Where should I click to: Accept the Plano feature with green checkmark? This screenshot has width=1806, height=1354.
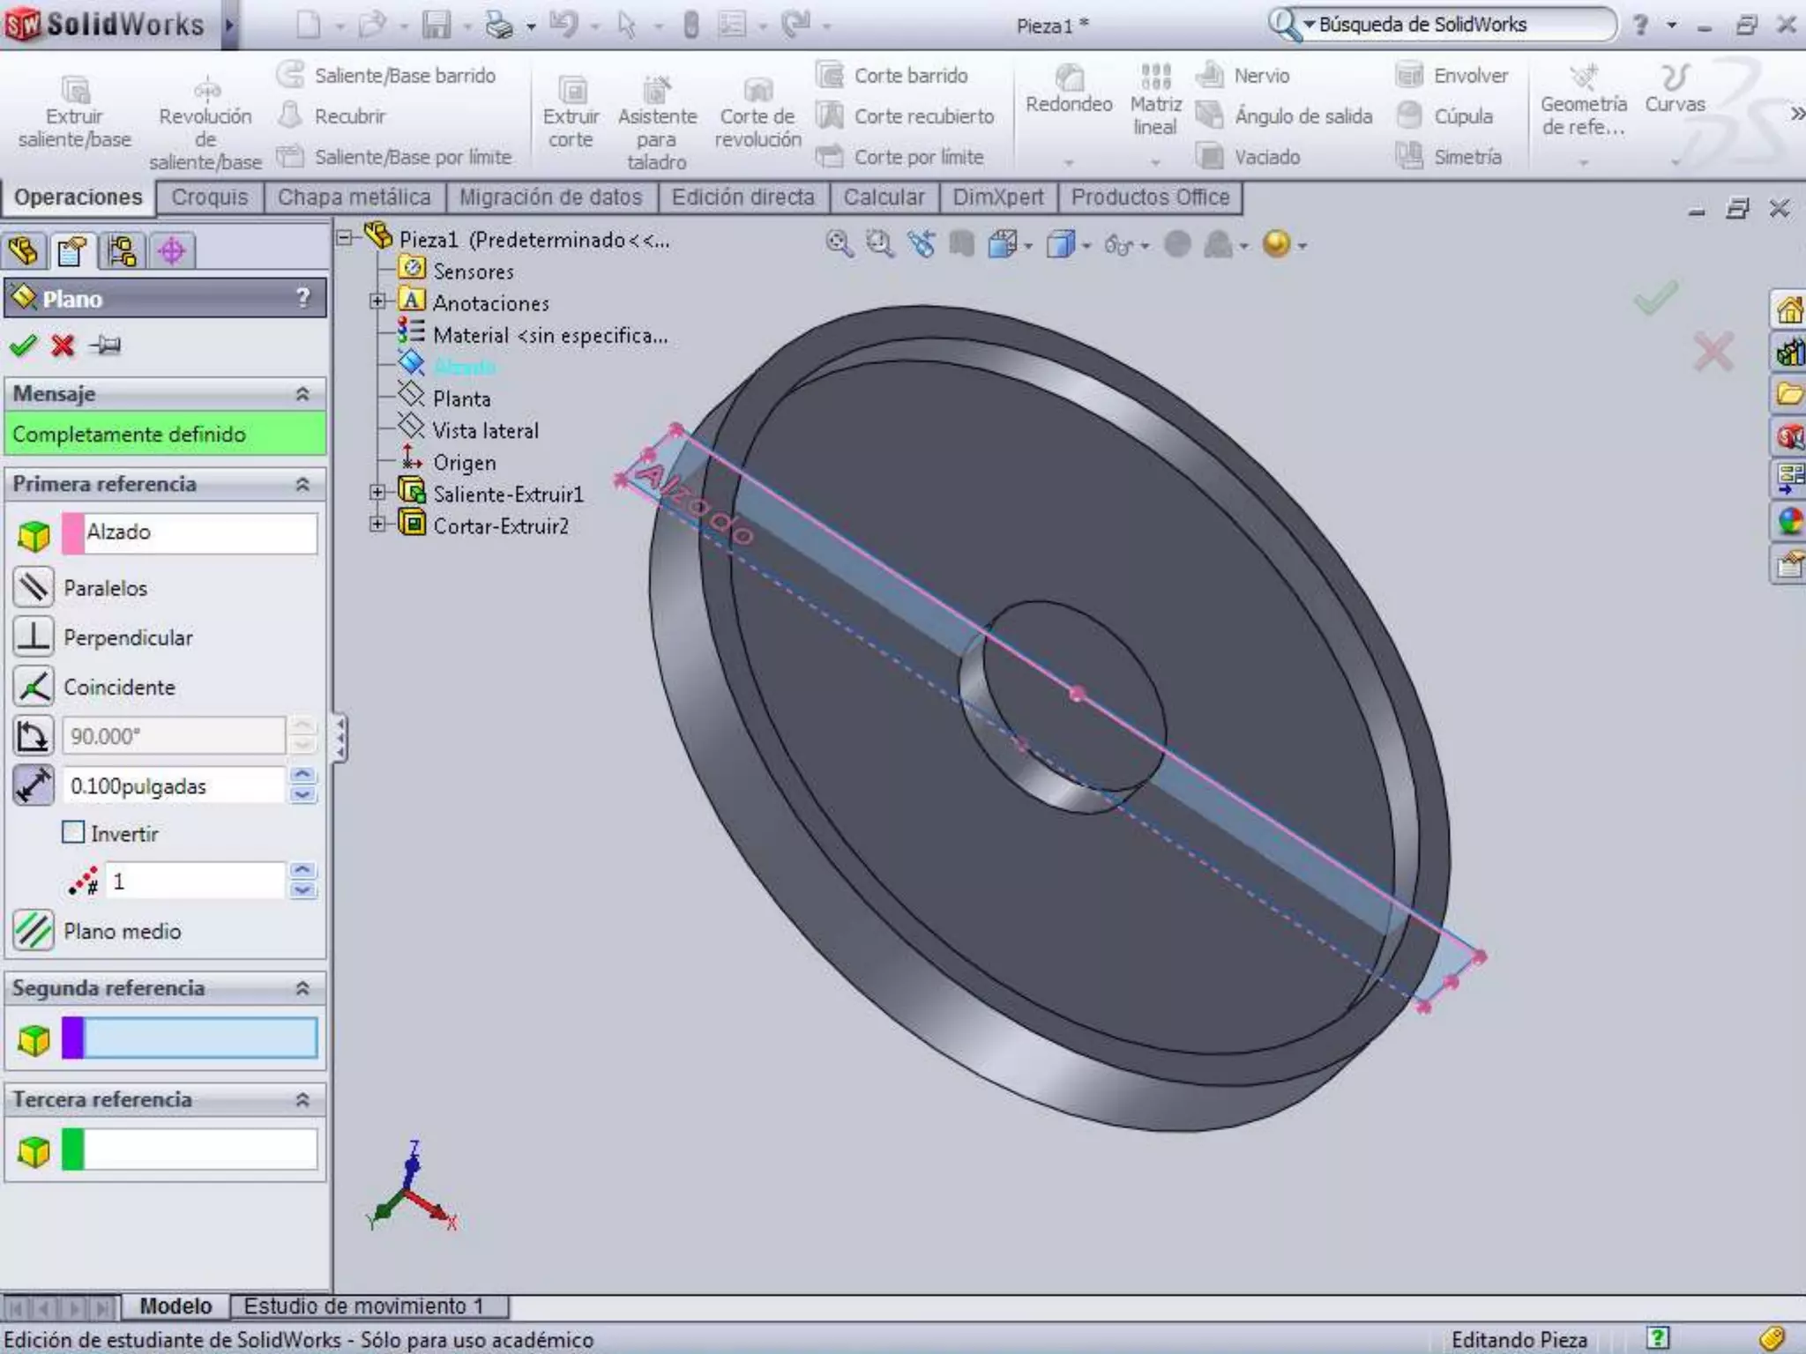pos(23,345)
